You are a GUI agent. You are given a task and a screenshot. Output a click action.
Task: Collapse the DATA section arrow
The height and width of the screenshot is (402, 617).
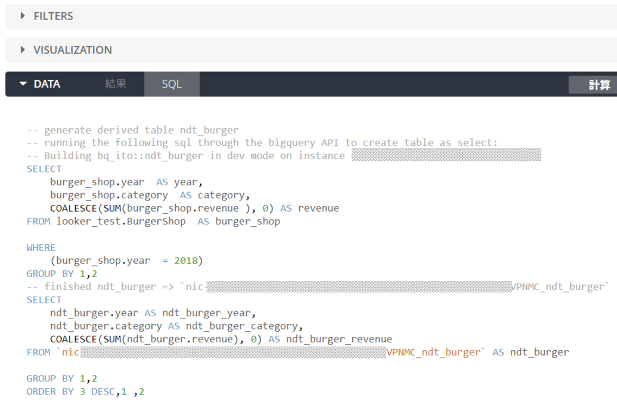click(x=23, y=84)
